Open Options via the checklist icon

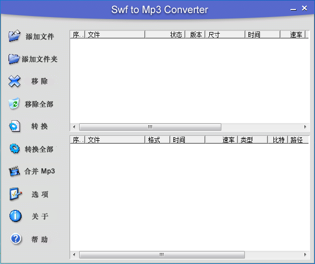(x=15, y=194)
